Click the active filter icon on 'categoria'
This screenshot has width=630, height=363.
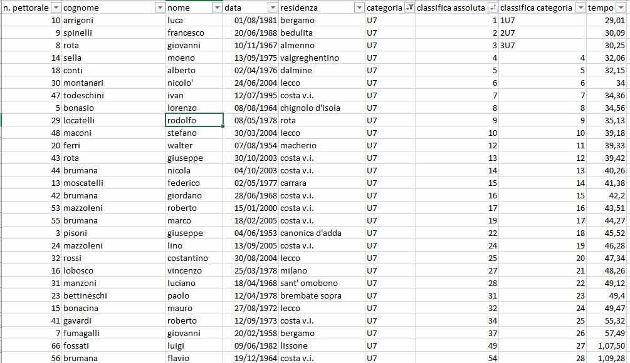pyautogui.click(x=409, y=8)
